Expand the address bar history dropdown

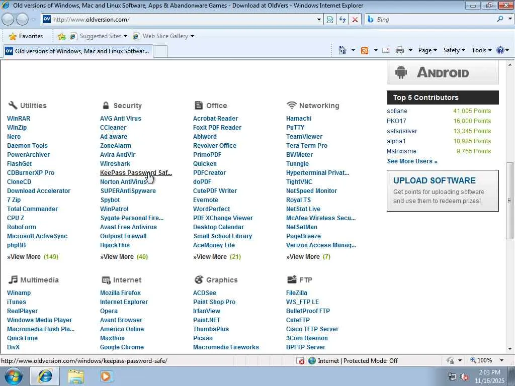tap(318, 20)
